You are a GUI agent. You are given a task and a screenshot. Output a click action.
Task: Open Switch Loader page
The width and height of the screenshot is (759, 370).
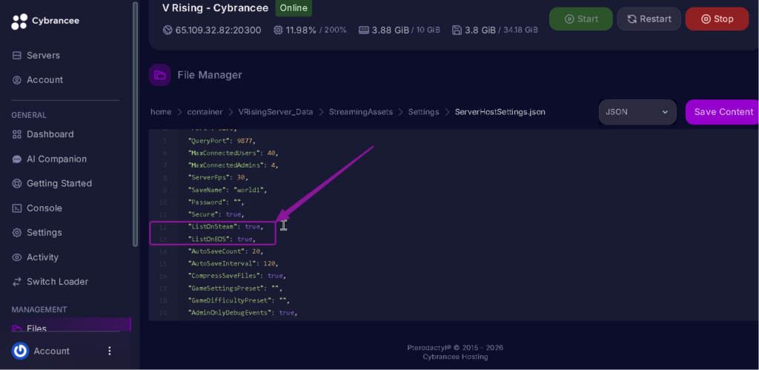(x=57, y=282)
